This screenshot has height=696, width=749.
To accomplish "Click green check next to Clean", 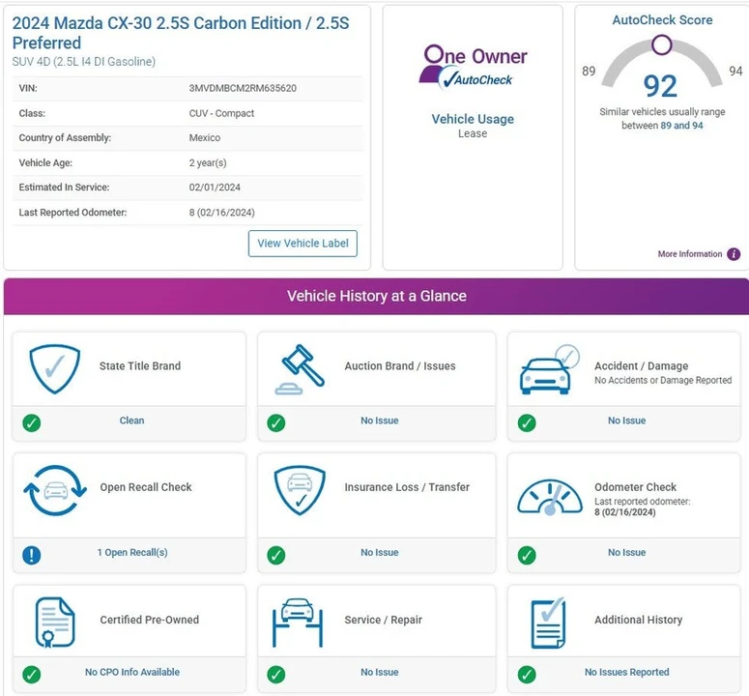I will tap(32, 422).
